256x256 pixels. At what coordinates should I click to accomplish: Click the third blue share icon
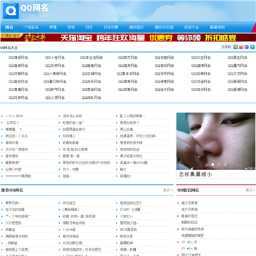click(247, 47)
